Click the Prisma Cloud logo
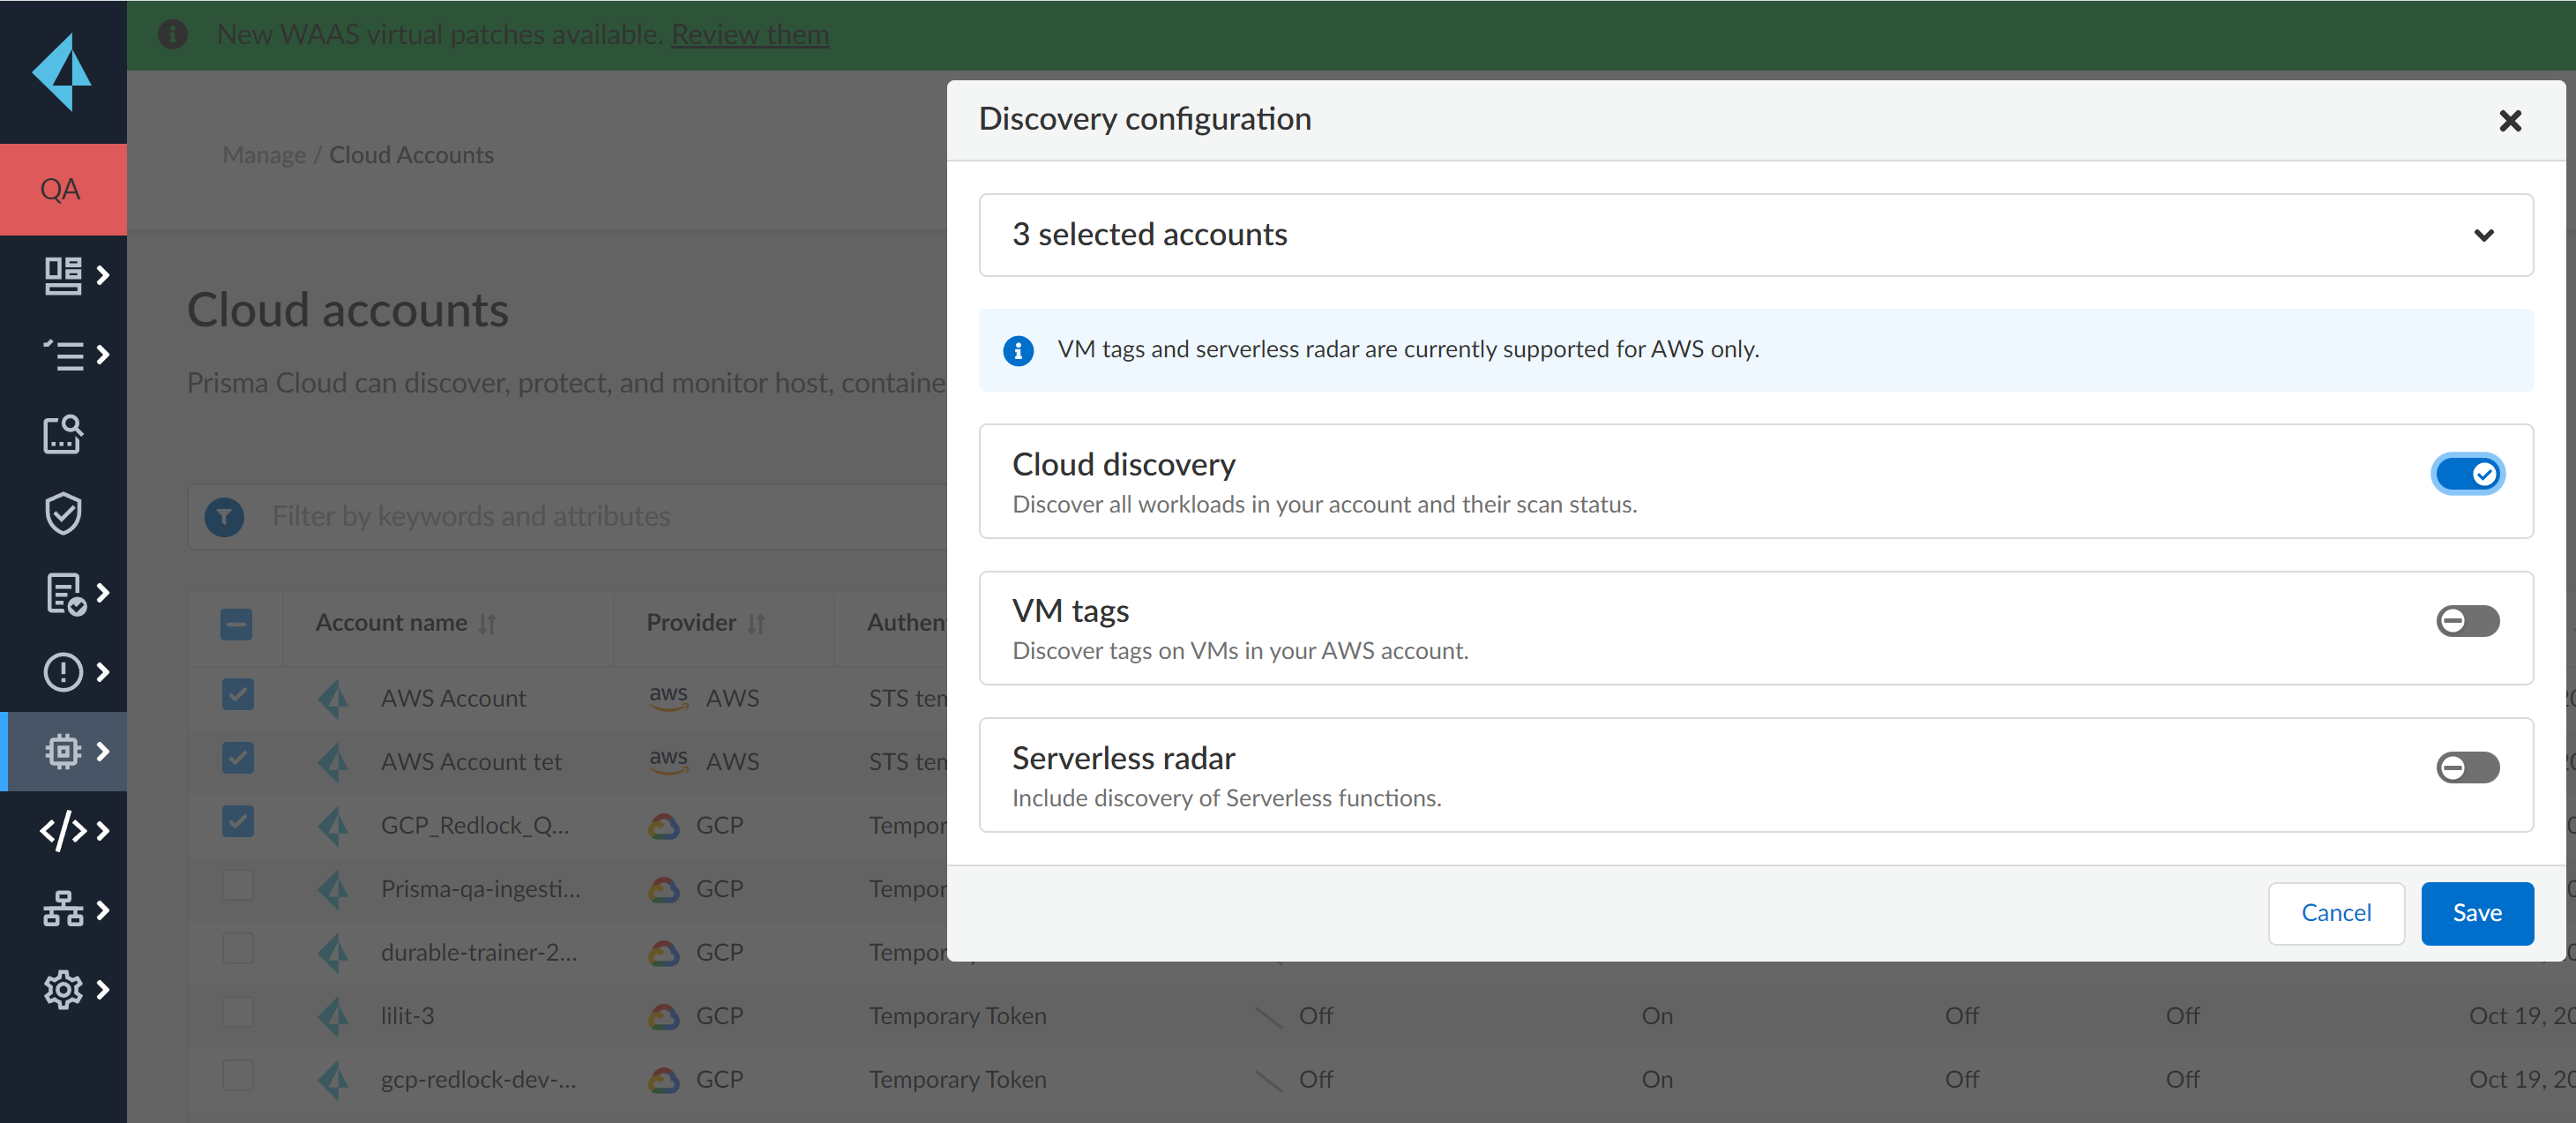 point(62,72)
